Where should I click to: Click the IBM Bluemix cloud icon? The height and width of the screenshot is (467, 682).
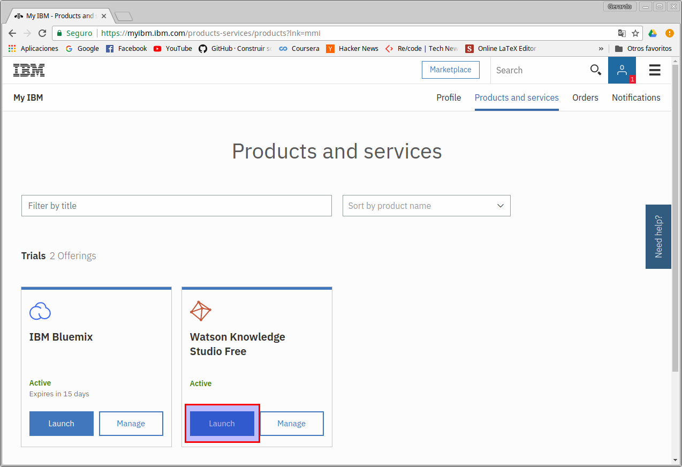[40, 311]
